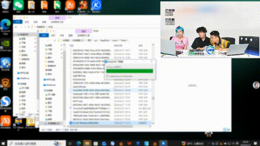The width and height of the screenshot is (260, 146).
Task: Select AppData in the address breadcrumb
Action: pos(105,41)
